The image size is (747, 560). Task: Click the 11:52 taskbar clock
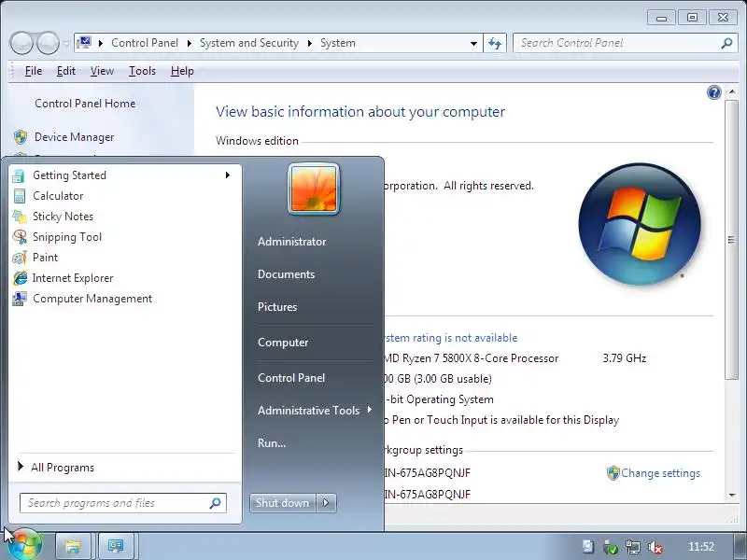point(701,547)
